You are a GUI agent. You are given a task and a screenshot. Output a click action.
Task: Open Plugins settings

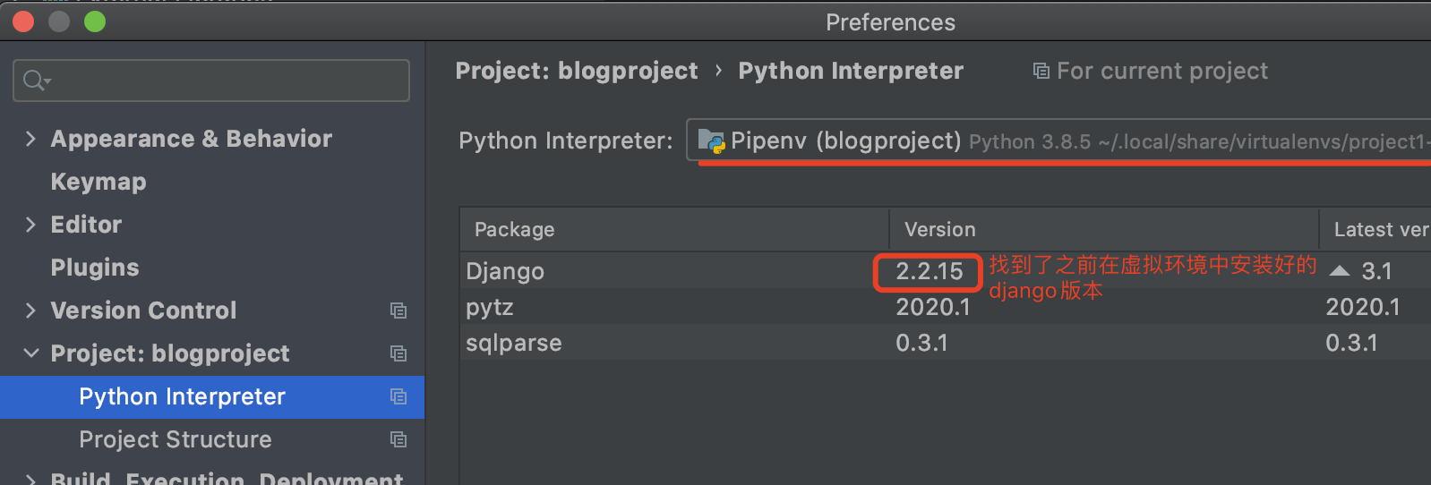[95, 268]
